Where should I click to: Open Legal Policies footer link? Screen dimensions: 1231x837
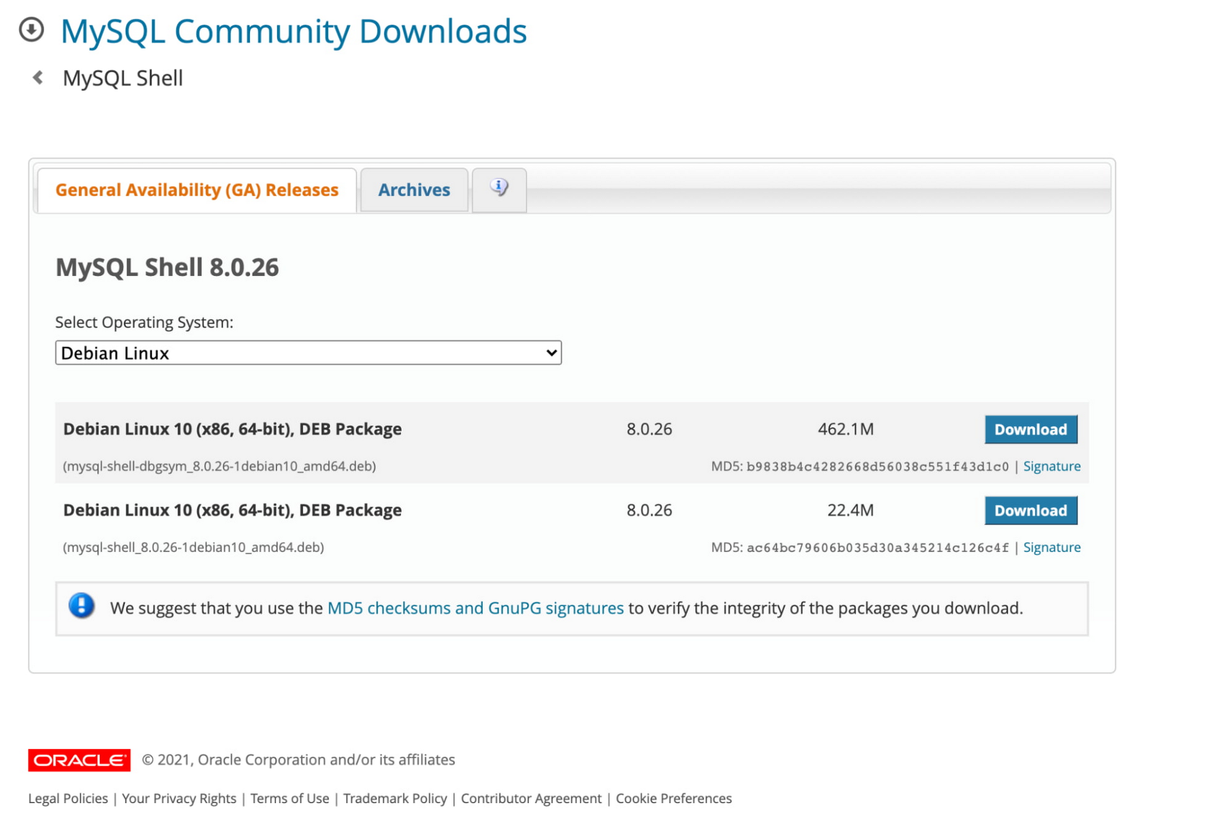click(x=68, y=798)
